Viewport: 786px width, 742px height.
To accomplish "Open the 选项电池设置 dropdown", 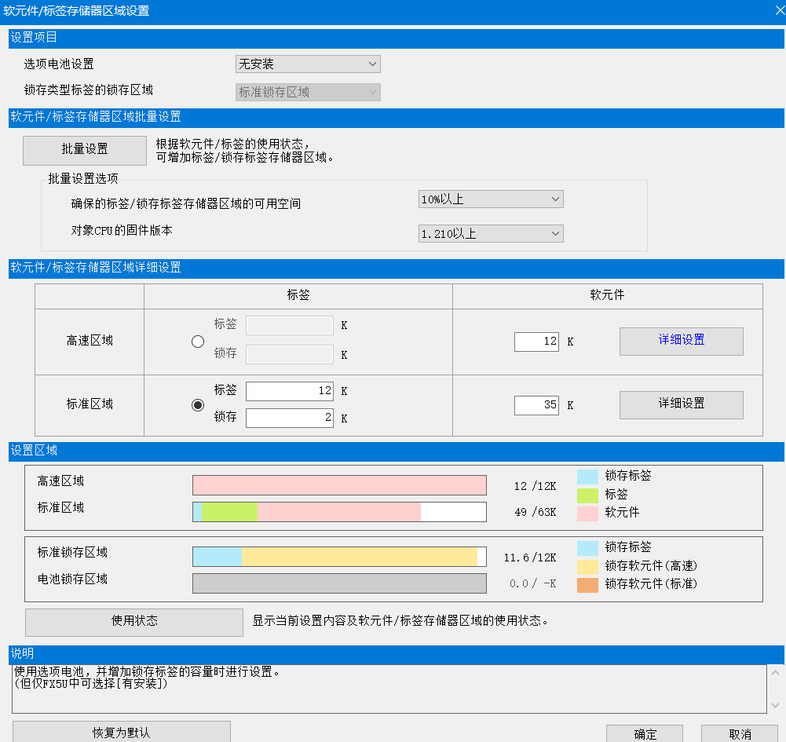I will coord(308,64).
